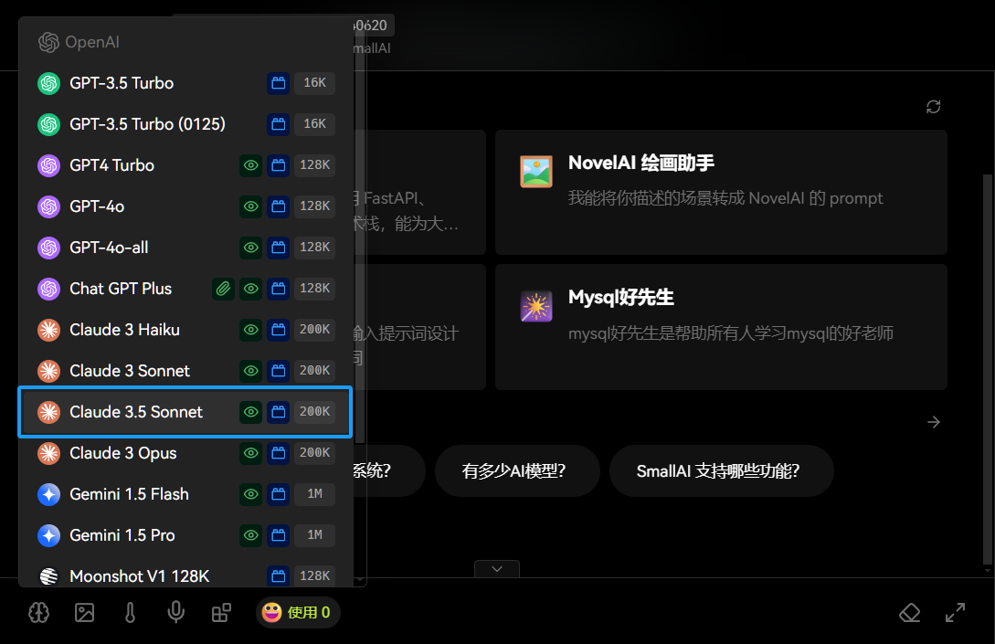Click function-call icon on Claude 3 Opus row

coord(278,453)
